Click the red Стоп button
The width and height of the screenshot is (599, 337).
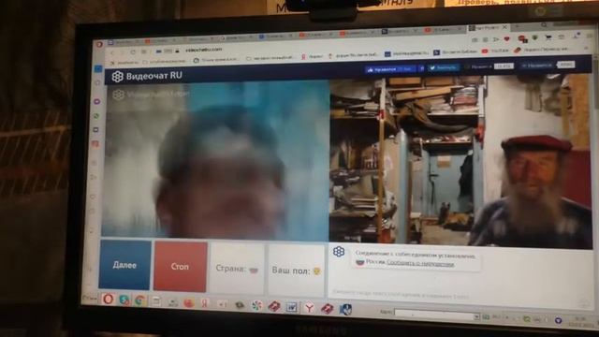click(x=180, y=266)
